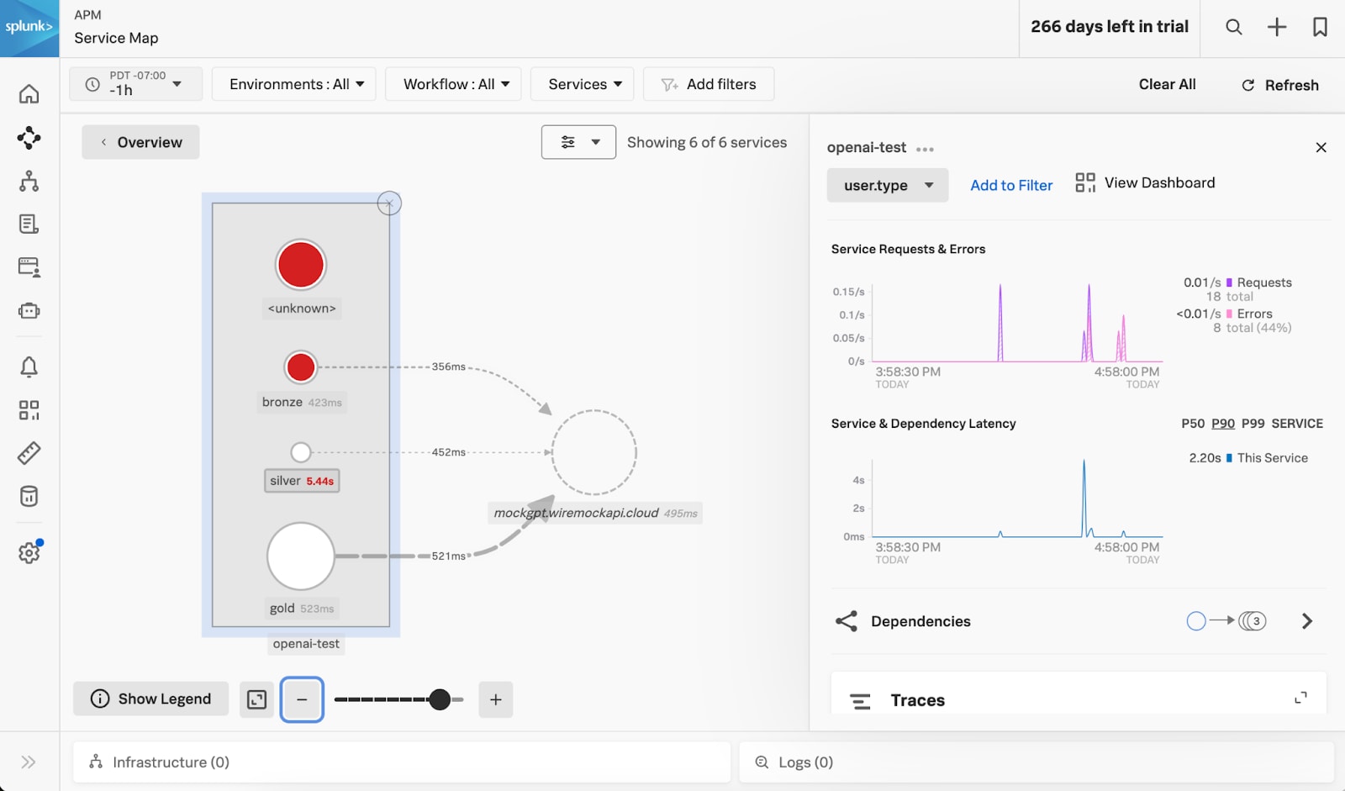The height and width of the screenshot is (791, 1345).
Task: Click the bookmark icon in header
Action: tap(1320, 27)
